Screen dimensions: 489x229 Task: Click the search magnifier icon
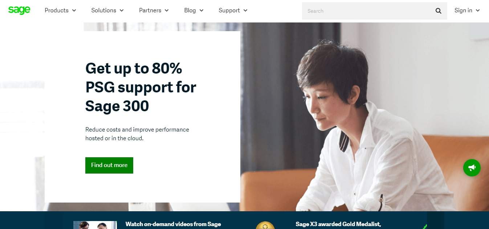tap(439, 11)
